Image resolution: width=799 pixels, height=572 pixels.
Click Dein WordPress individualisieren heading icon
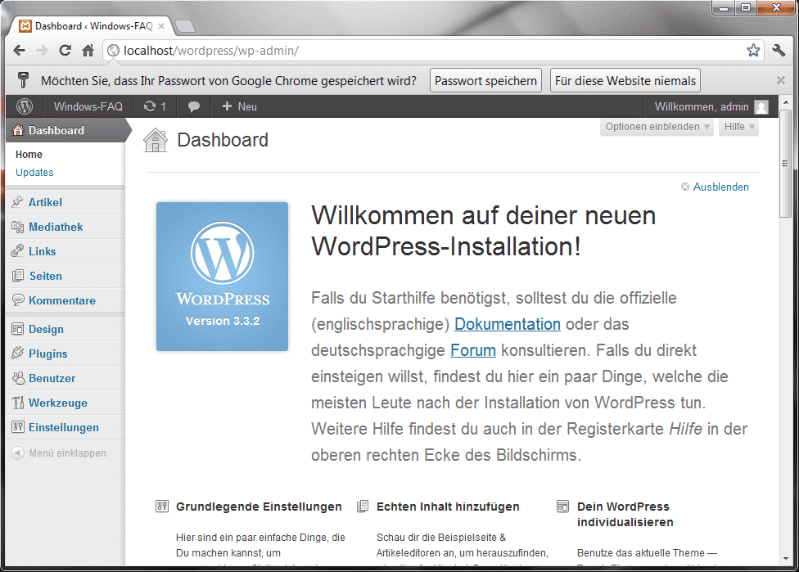point(562,507)
